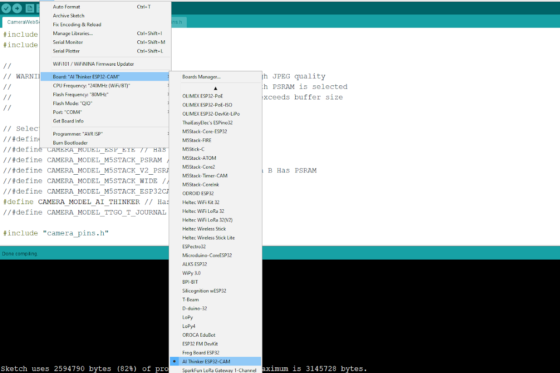Select Heltec Wireless Stick (not Lite)
Image resolution: width=560 pixels, height=373 pixels.
[216, 229]
